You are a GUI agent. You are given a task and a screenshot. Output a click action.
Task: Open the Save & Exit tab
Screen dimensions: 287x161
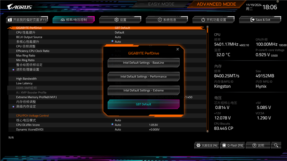(260, 20)
